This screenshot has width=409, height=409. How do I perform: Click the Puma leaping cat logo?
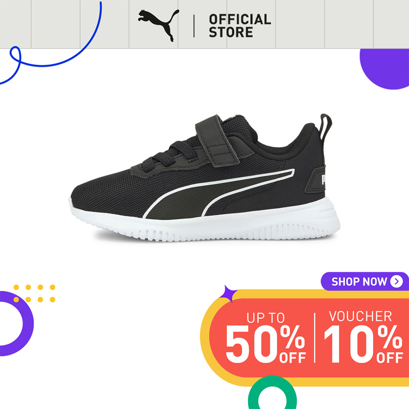159,25
